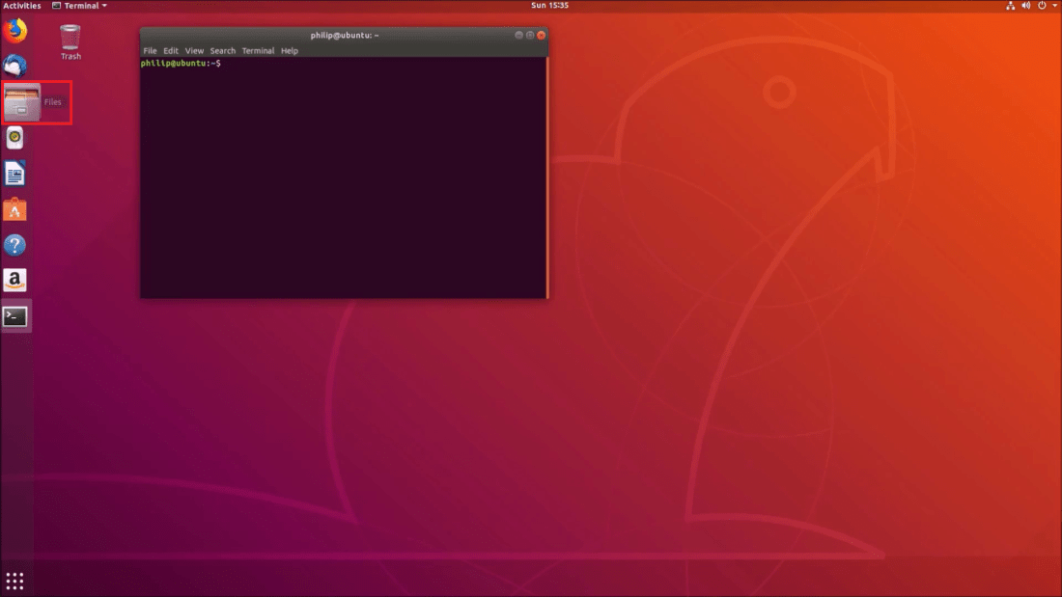Expand the Terminal app menu in top bar
The image size is (1062, 597).
pos(79,6)
